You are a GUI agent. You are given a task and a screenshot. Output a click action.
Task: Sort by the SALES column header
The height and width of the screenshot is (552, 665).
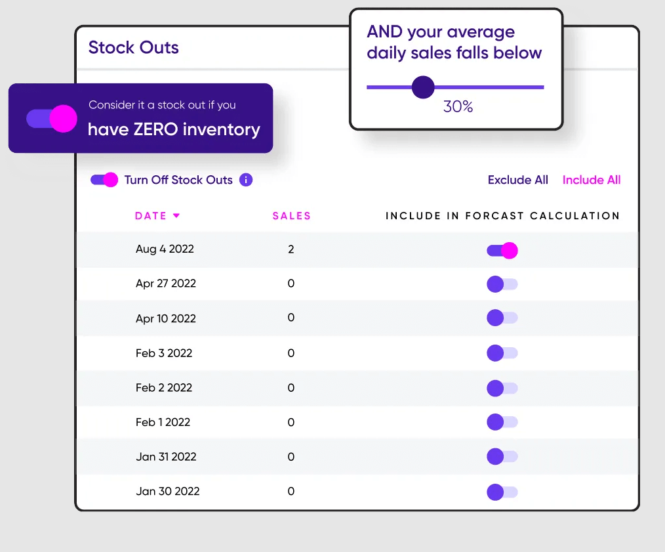click(x=292, y=216)
